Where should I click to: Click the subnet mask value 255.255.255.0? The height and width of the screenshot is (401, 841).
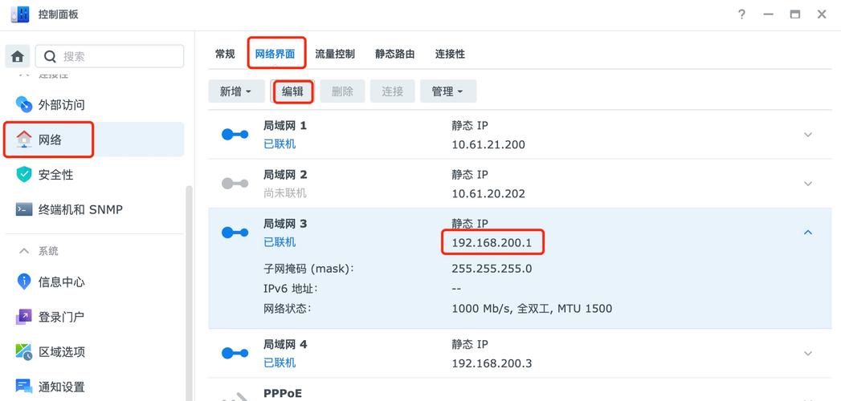[492, 268]
